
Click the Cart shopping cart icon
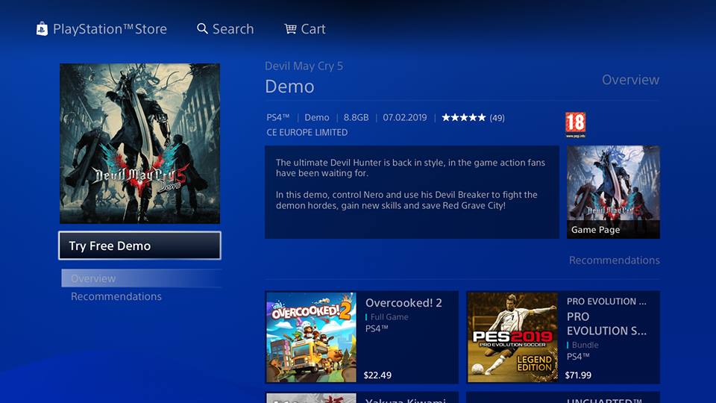pyautogui.click(x=290, y=29)
